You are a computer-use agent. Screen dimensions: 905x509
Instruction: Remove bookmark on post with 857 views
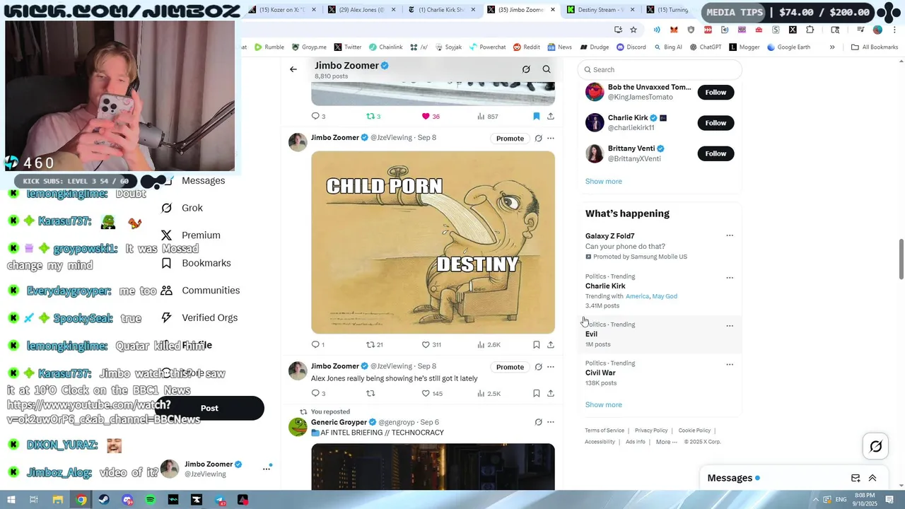[537, 117]
